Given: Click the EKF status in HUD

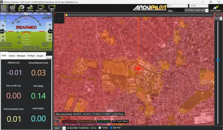Looking at the screenshot, I should click(26, 49).
